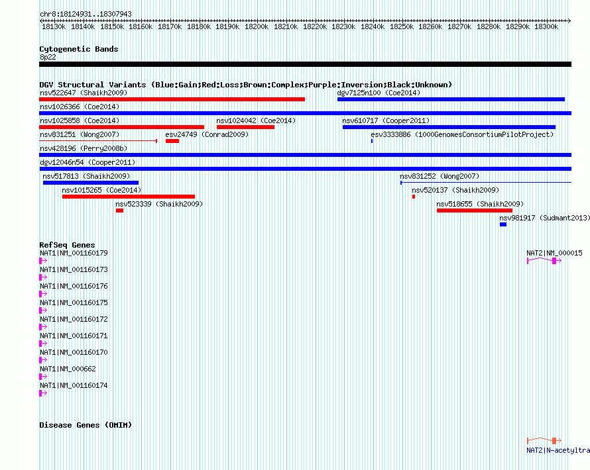Select the small blue nsv981917 bar
Screen dimensions: 590x470
coord(503,224)
